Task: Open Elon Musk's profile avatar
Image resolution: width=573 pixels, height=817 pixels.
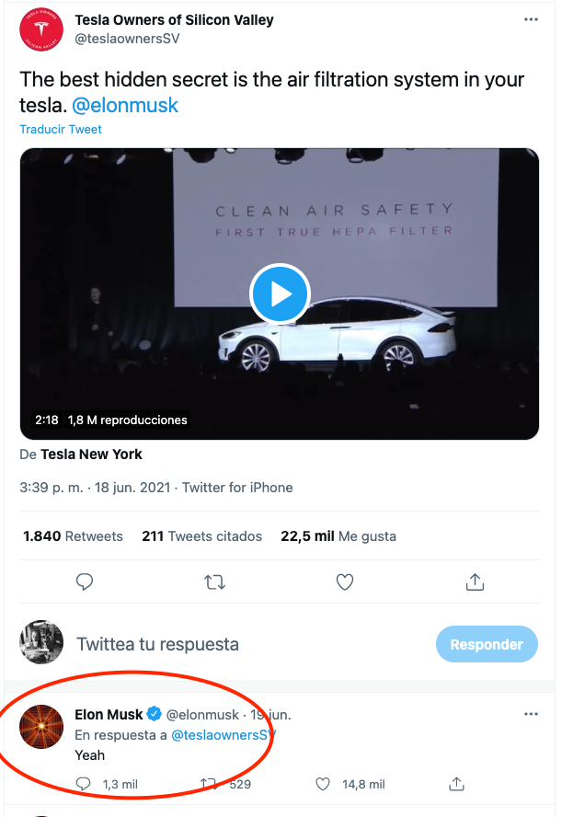Action: click(41, 728)
